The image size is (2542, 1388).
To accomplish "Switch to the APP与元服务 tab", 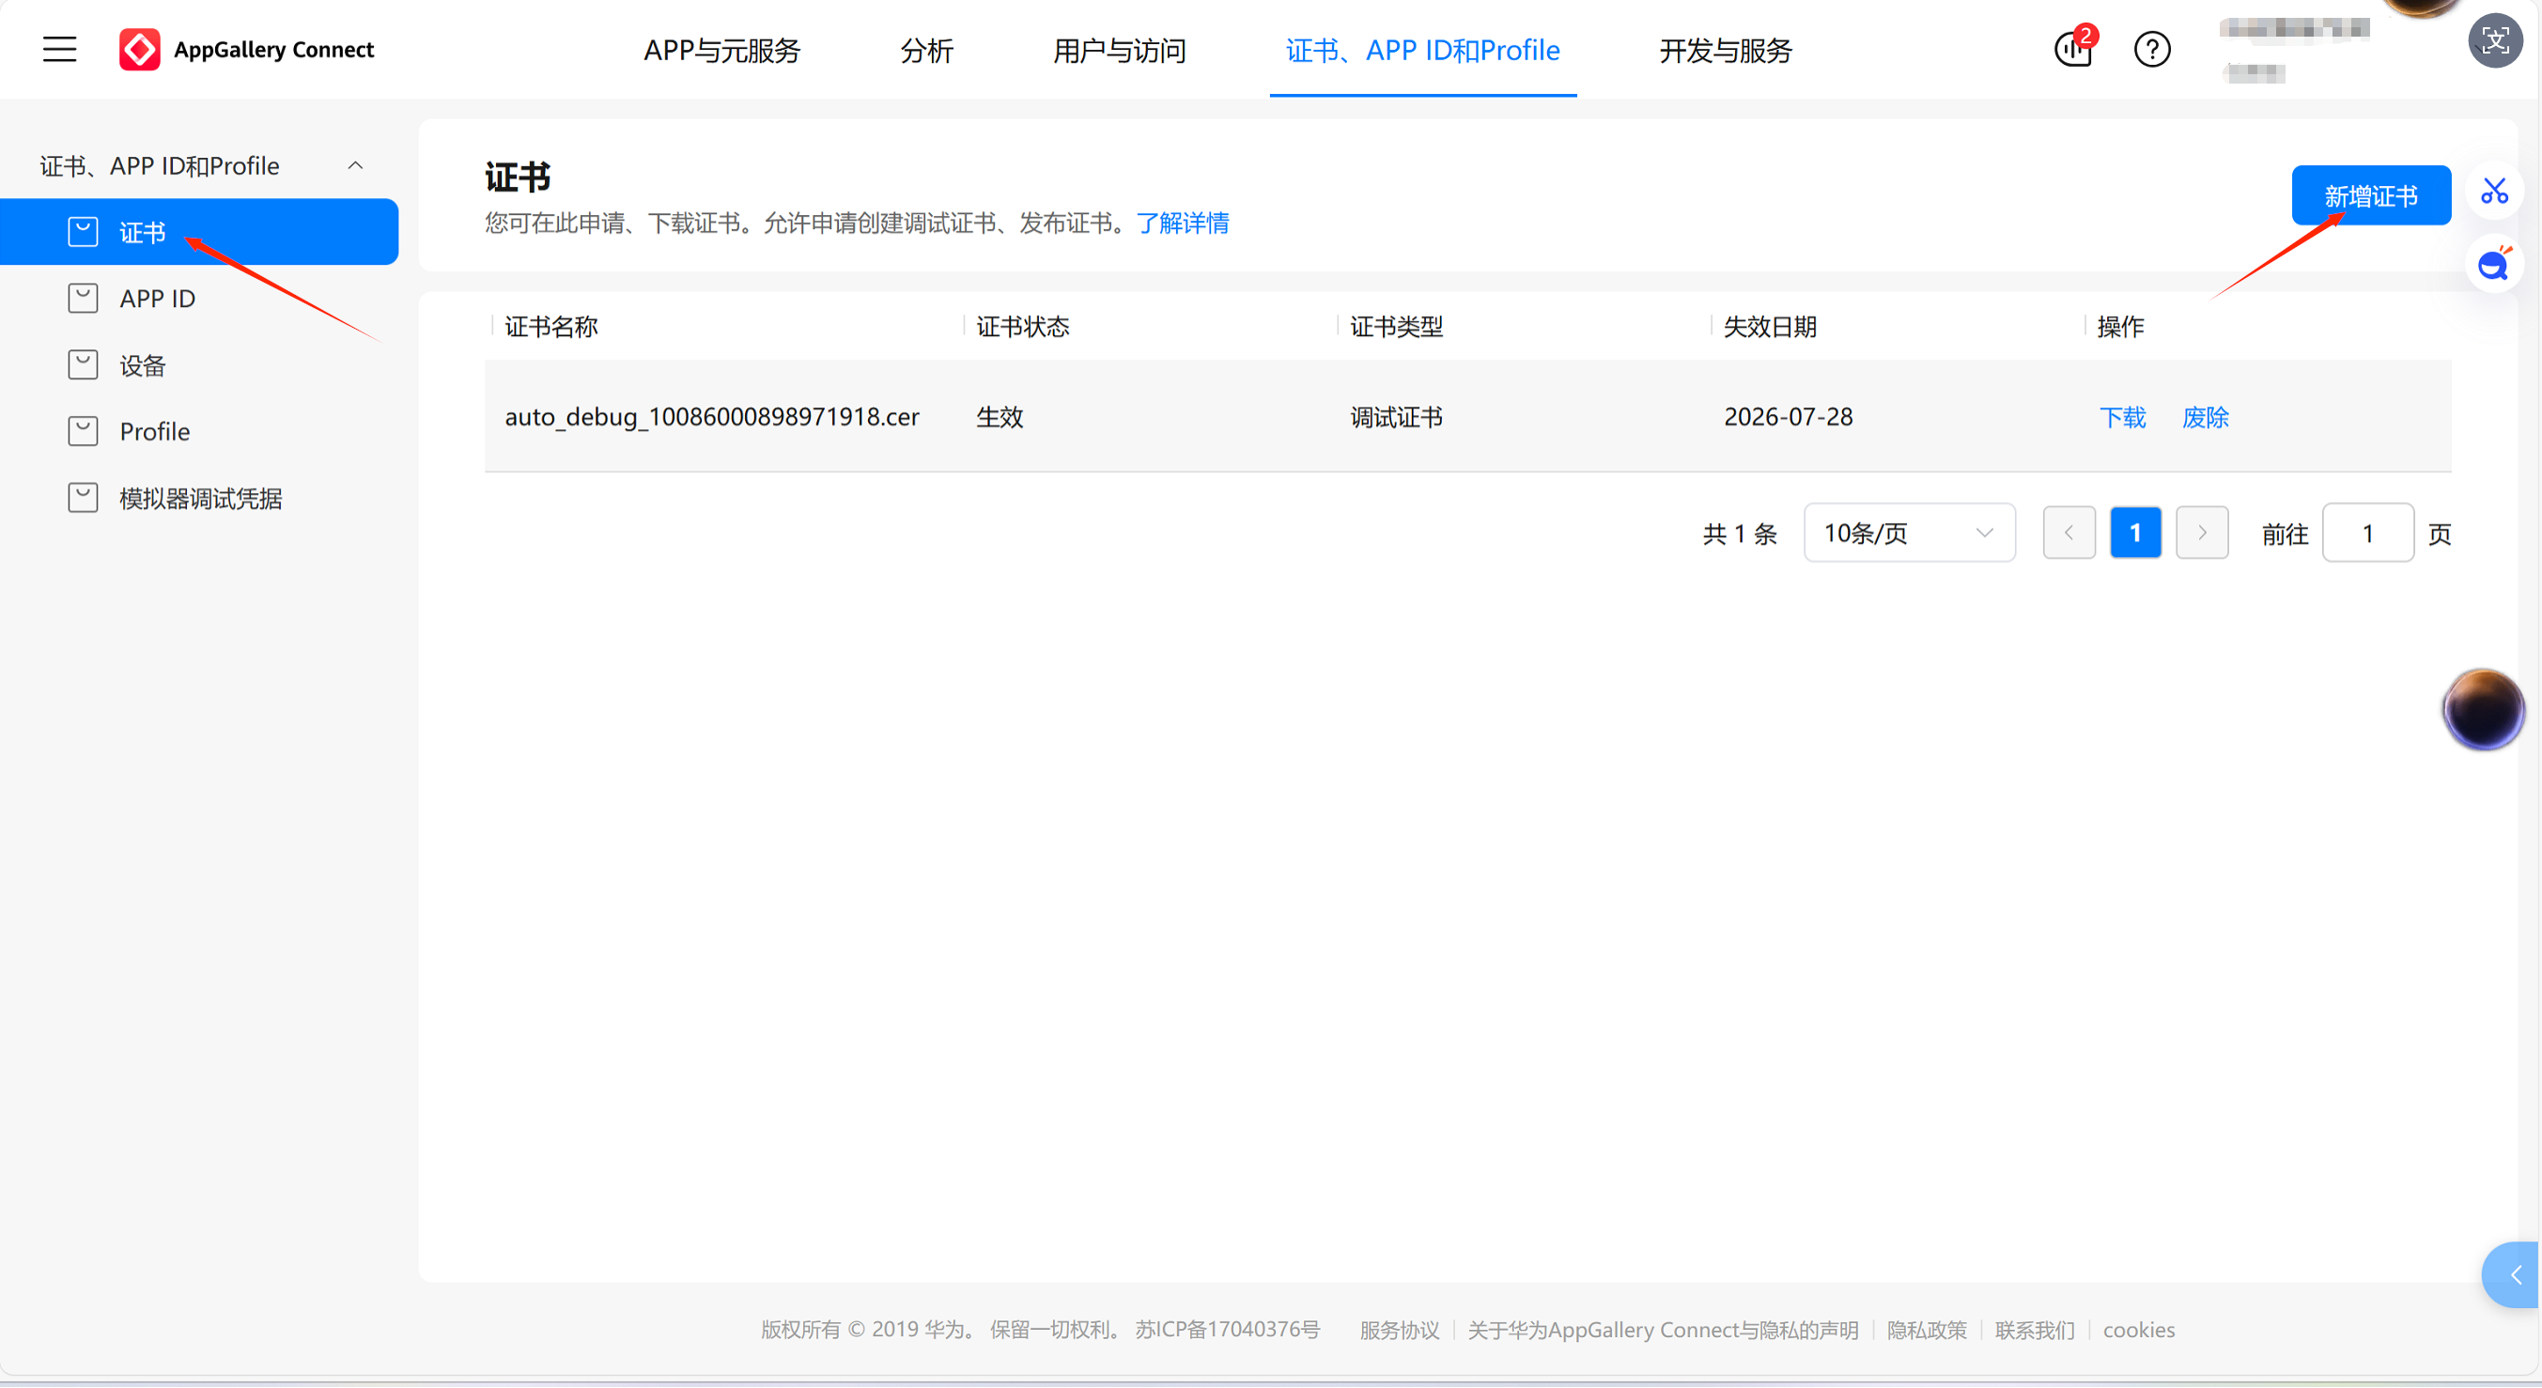I will coord(721,51).
